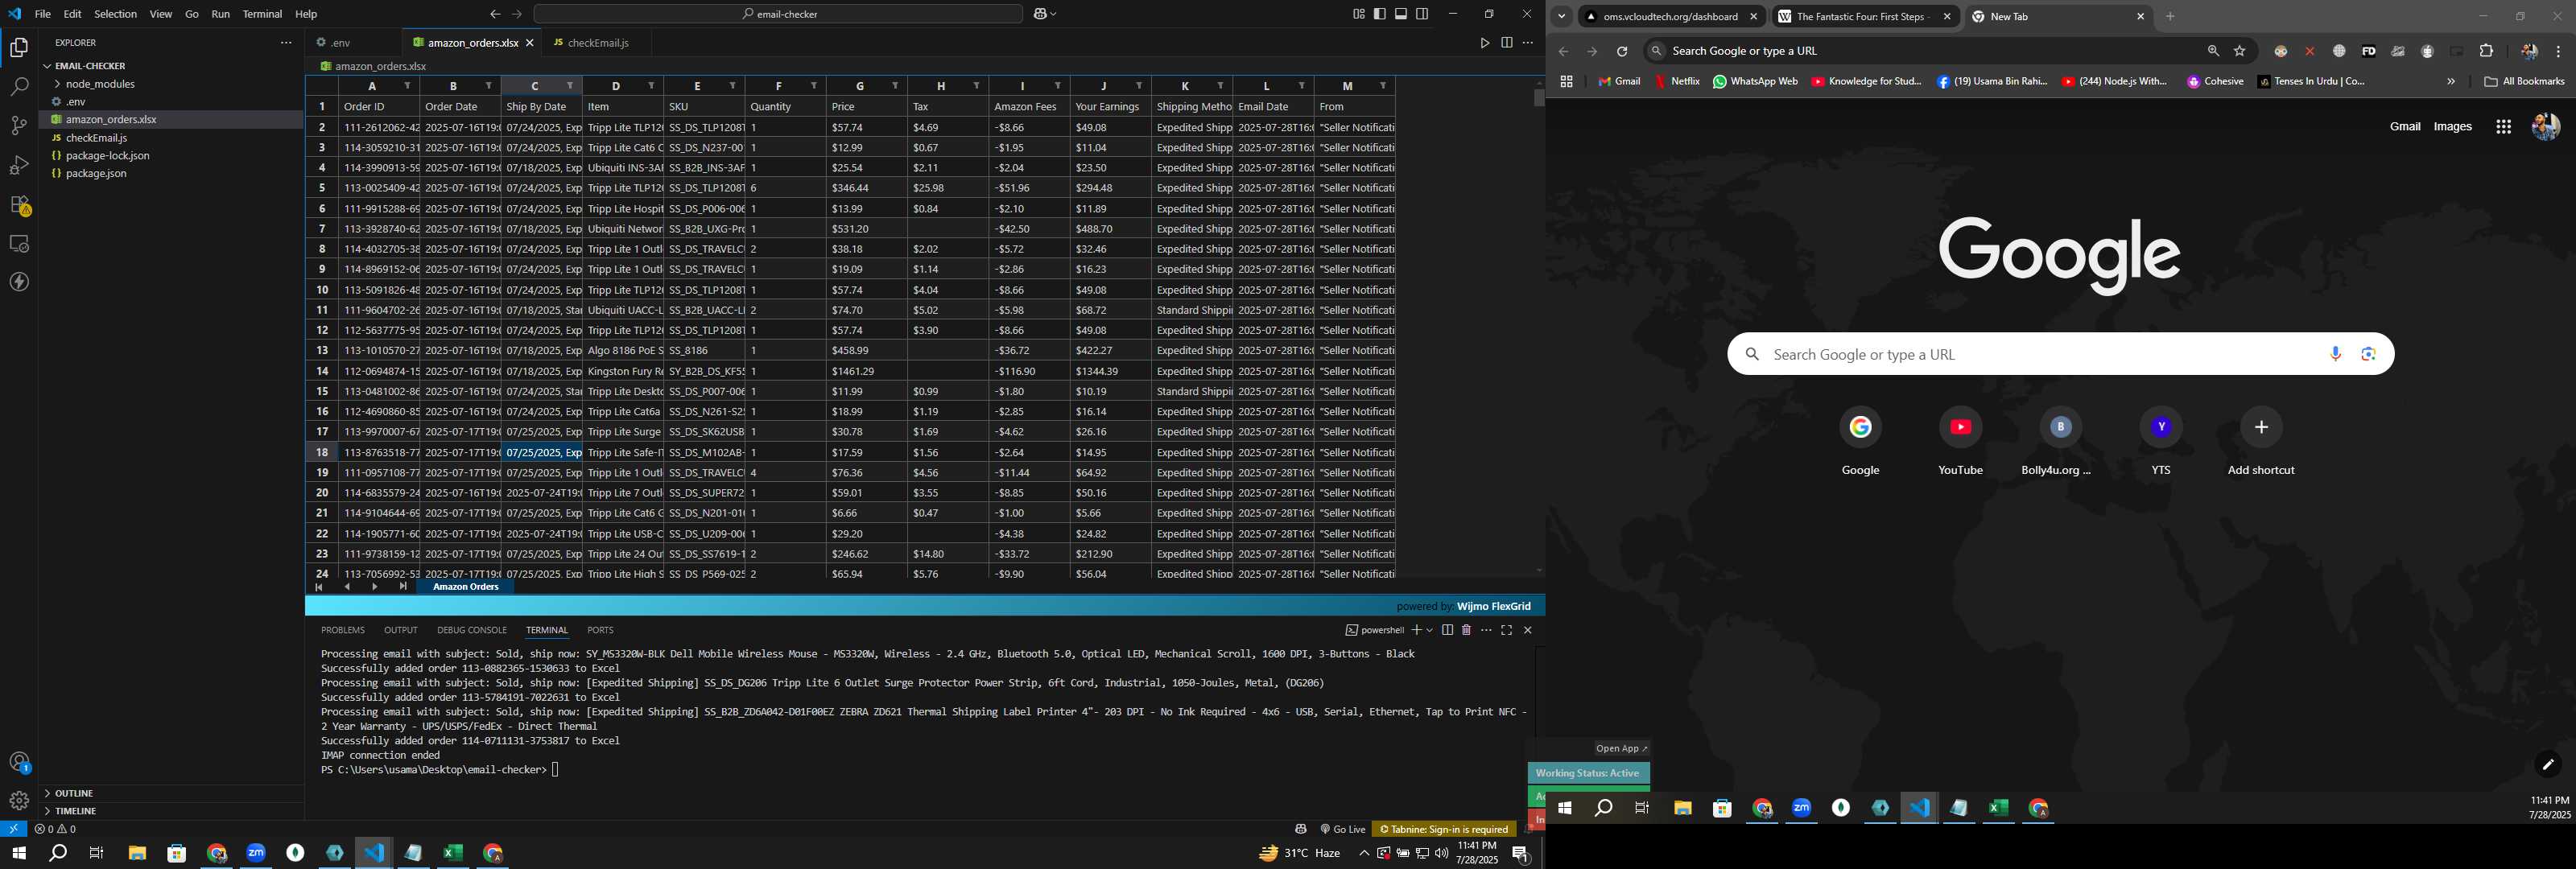Switch to the DEBUG CONSOLE panel tab
2576x869 pixels.
[x=472, y=630]
